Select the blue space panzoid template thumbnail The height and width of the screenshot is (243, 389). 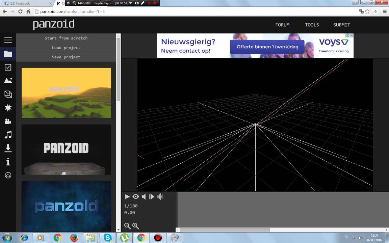pos(66,206)
